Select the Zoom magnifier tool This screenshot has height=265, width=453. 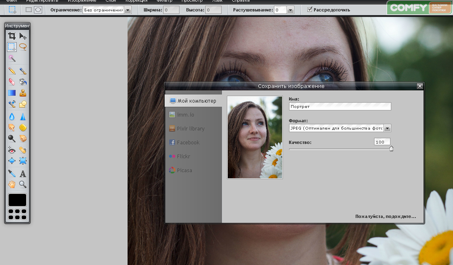(23, 184)
